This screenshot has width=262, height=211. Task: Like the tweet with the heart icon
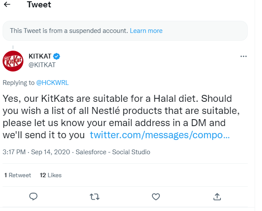click(156, 197)
